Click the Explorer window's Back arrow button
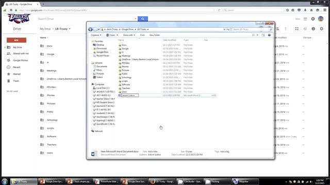The image size is (330, 185). (91, 29)
